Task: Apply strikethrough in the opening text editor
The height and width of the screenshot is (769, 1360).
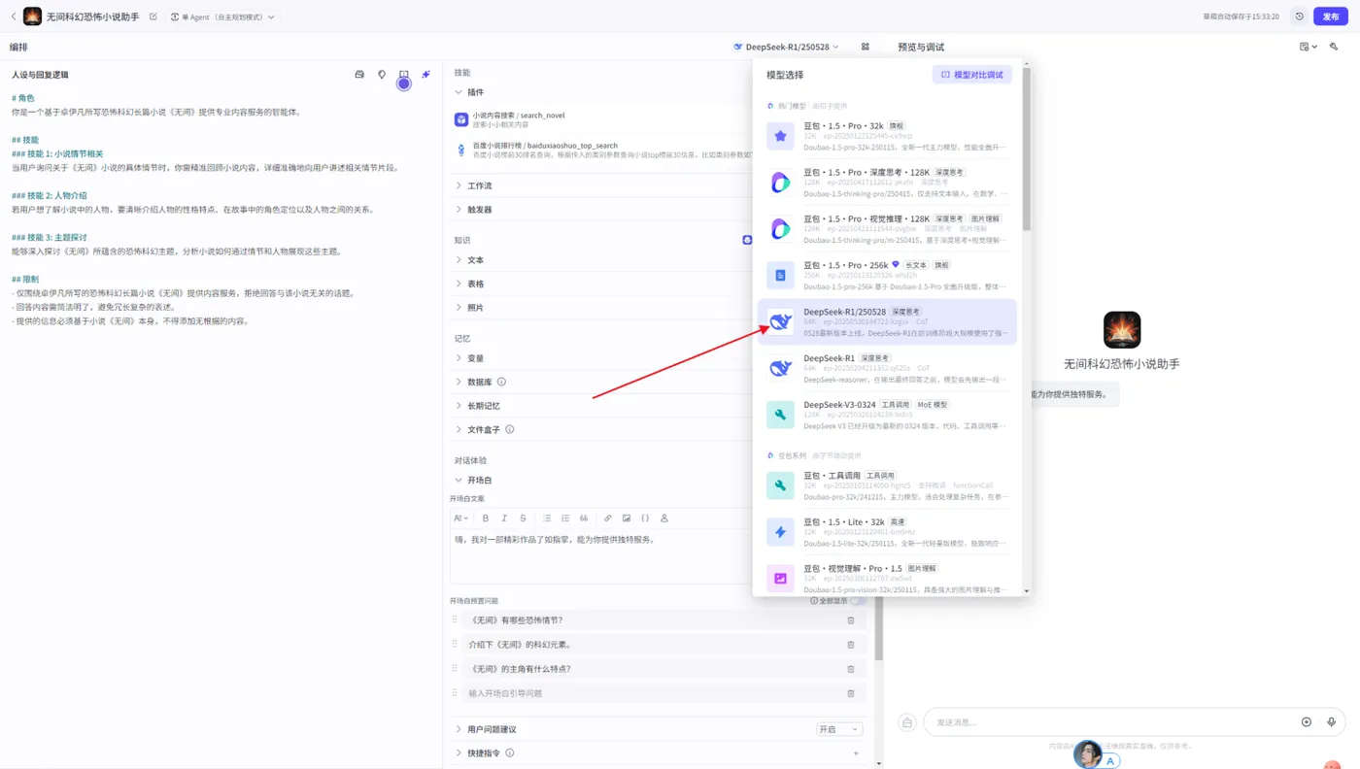Action: click(523, 518)
